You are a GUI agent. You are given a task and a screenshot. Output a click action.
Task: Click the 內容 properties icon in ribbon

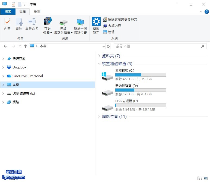tap(7, 21)
